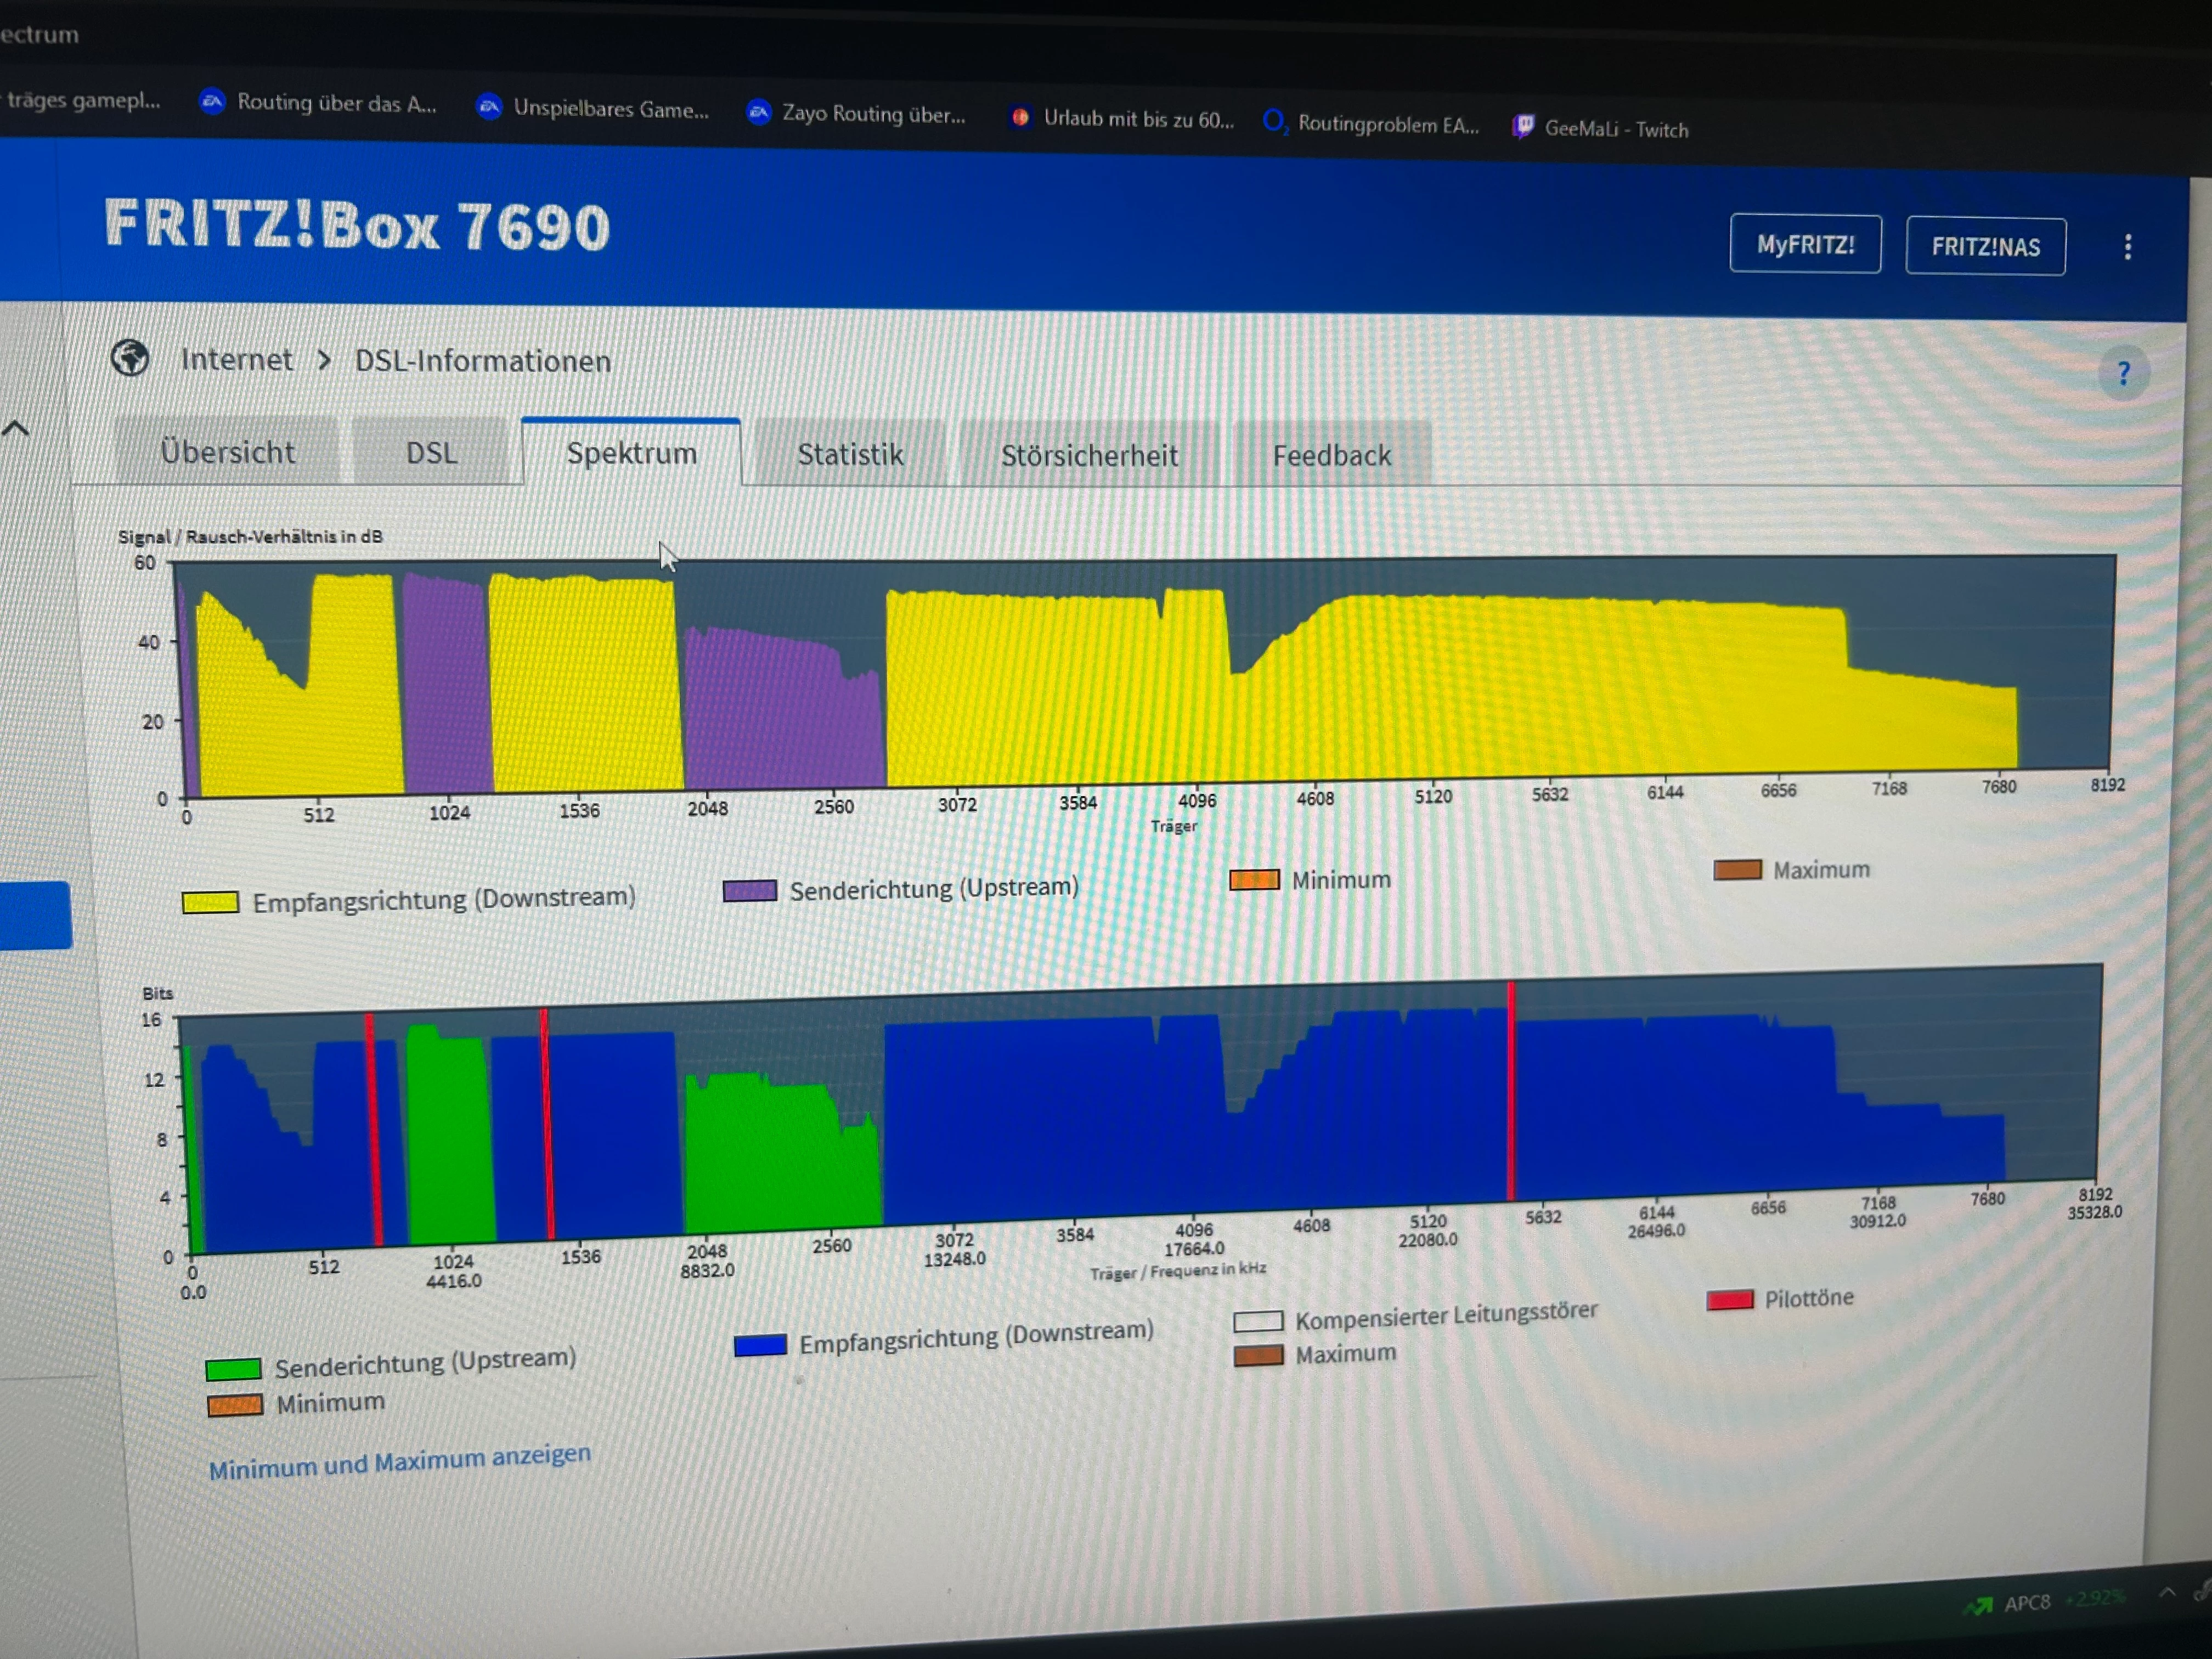This screenshot has height=1659, width=2212.
Task: Click the brown Maximum swatch under Kompensierter Leitungsstörer
Action: (1258, 1356)
